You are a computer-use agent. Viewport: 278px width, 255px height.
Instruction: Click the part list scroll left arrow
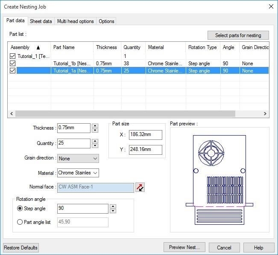click(x=12, y=113)
